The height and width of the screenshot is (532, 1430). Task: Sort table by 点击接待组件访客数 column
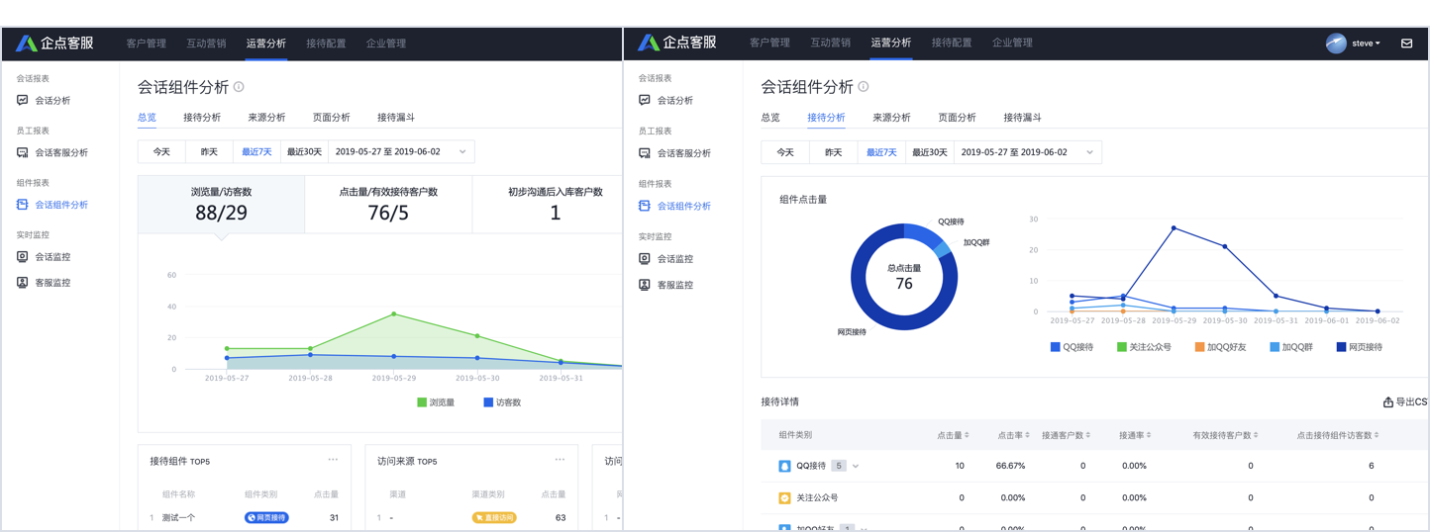coord(1338,435)
